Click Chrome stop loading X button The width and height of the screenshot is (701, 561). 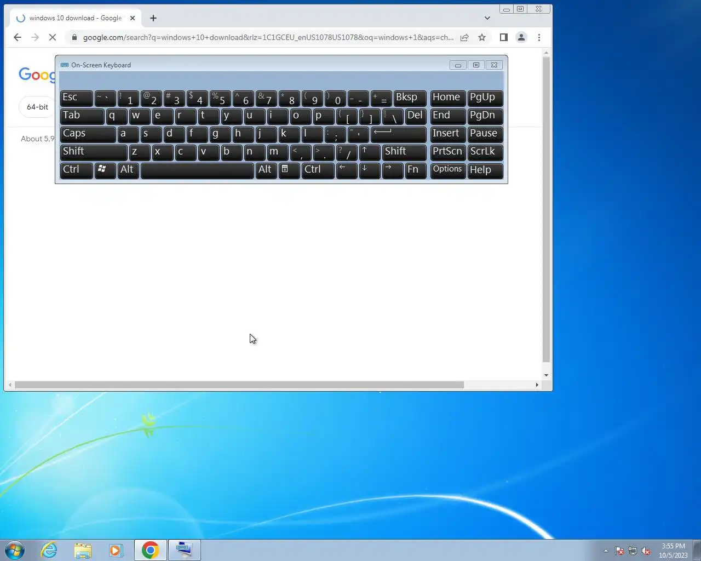tap(53, 37)
